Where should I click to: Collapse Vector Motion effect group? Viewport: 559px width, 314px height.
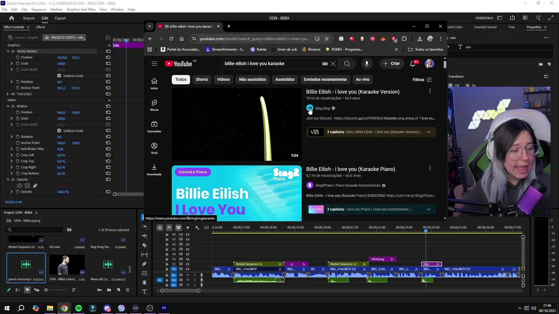click(7, 51)
